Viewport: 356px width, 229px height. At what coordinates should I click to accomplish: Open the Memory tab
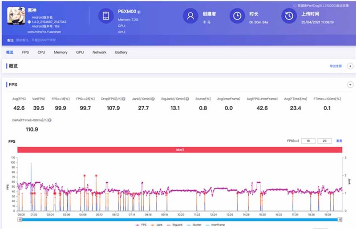(61, 52)
